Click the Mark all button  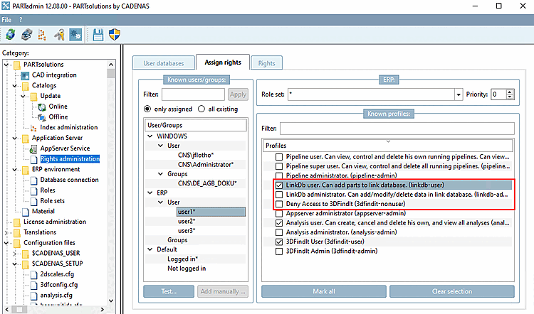324,291
